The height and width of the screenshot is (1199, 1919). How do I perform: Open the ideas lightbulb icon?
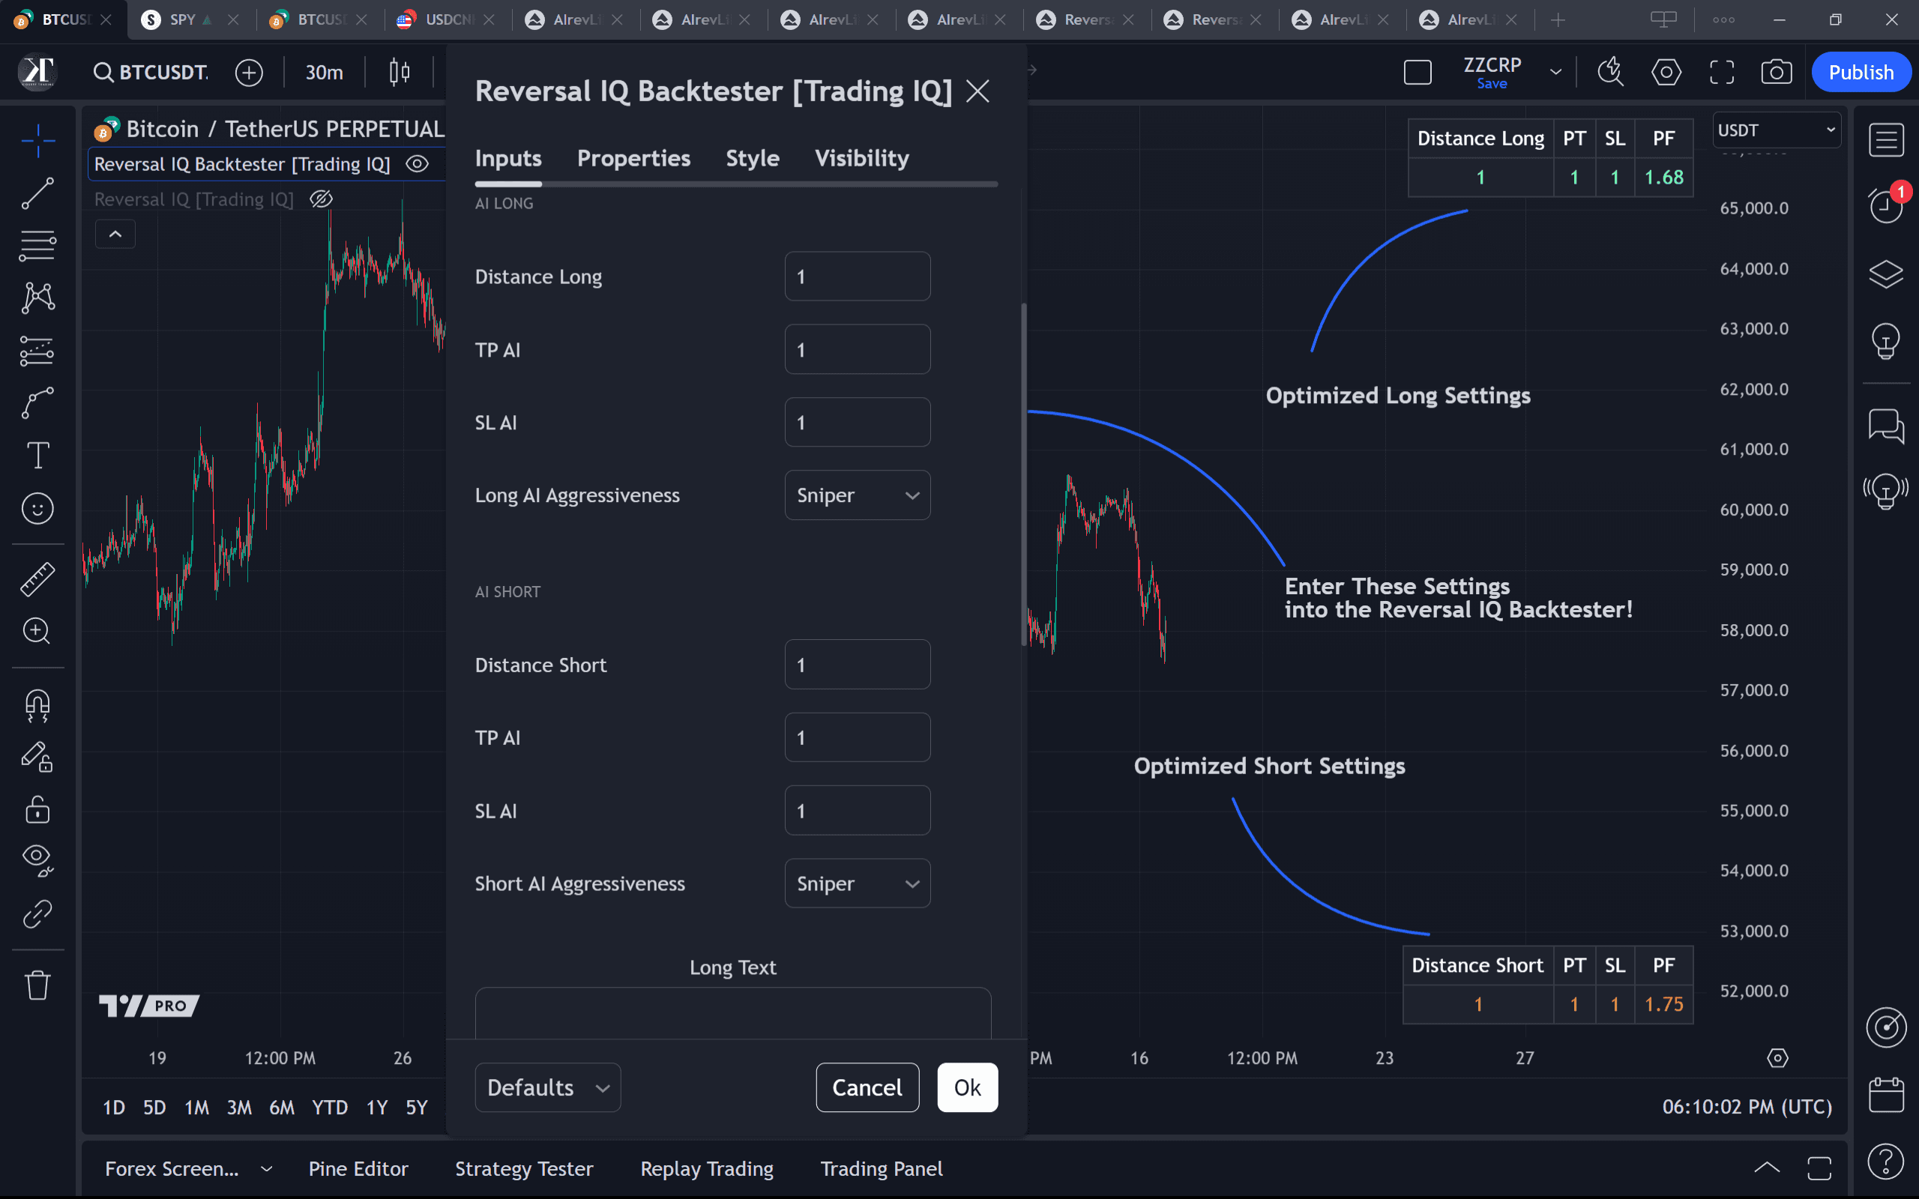1886,341
